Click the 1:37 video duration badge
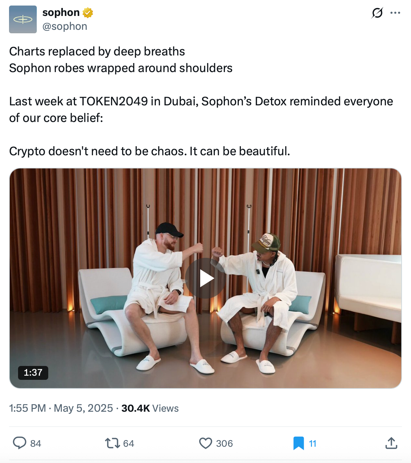Image resolution: width=411 pixels, height=463 pixels. pyautogui.click(x=33, y=373)
